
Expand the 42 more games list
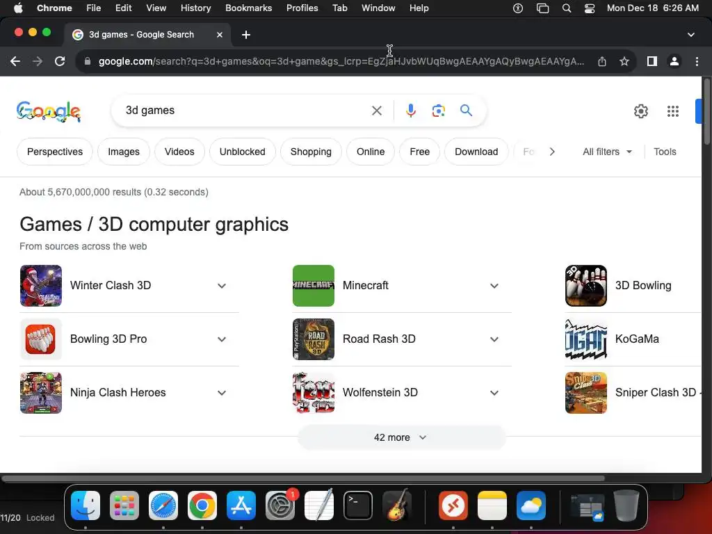(401, 437)
